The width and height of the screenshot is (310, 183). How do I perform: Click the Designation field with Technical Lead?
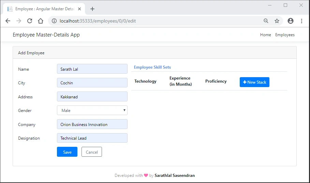92,138
